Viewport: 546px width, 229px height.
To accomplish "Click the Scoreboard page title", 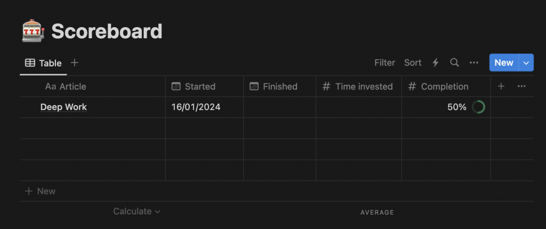I will (x=107, y=31).
